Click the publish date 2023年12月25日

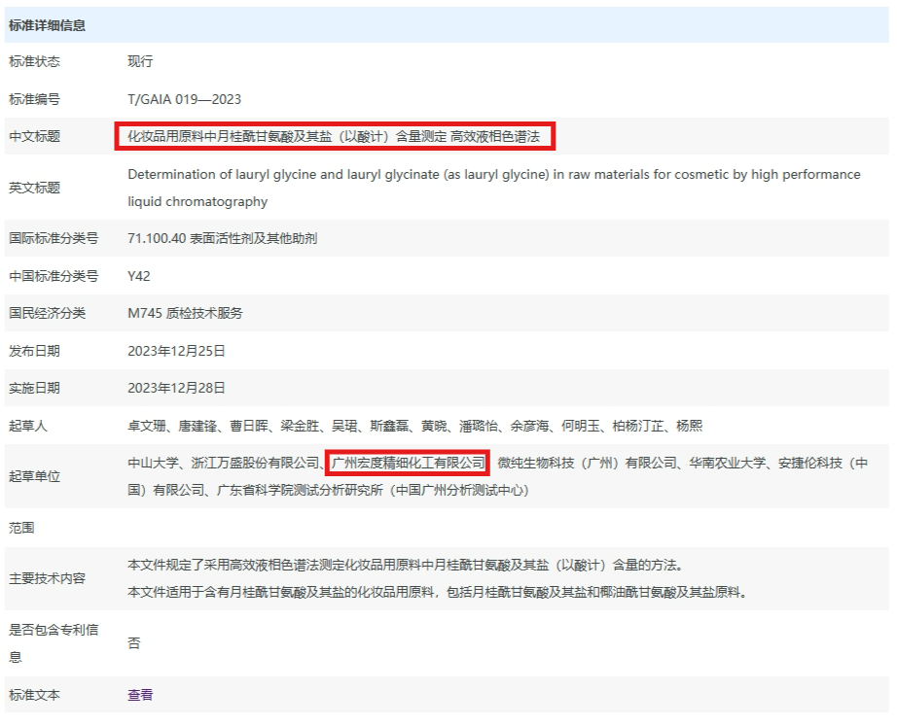[x=176, y=351]
